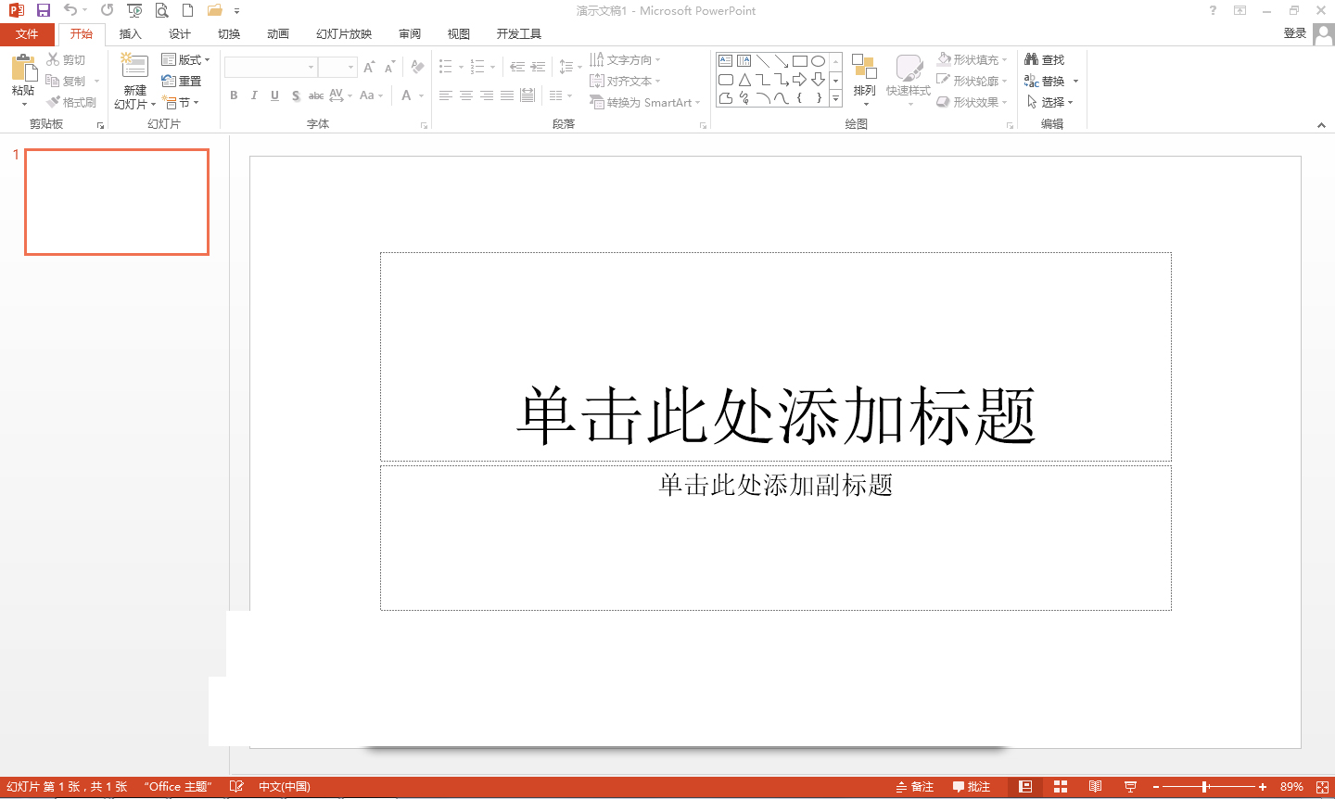Viewport: 1335px width, 799px height.
Task: Click Reset (重置) slide button
Action: point(182,81)
